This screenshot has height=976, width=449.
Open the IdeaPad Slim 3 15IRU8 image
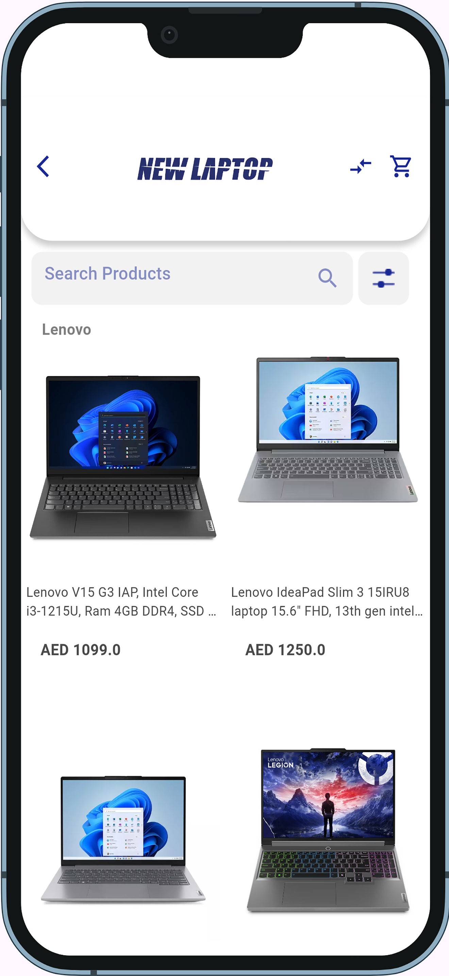328,430
